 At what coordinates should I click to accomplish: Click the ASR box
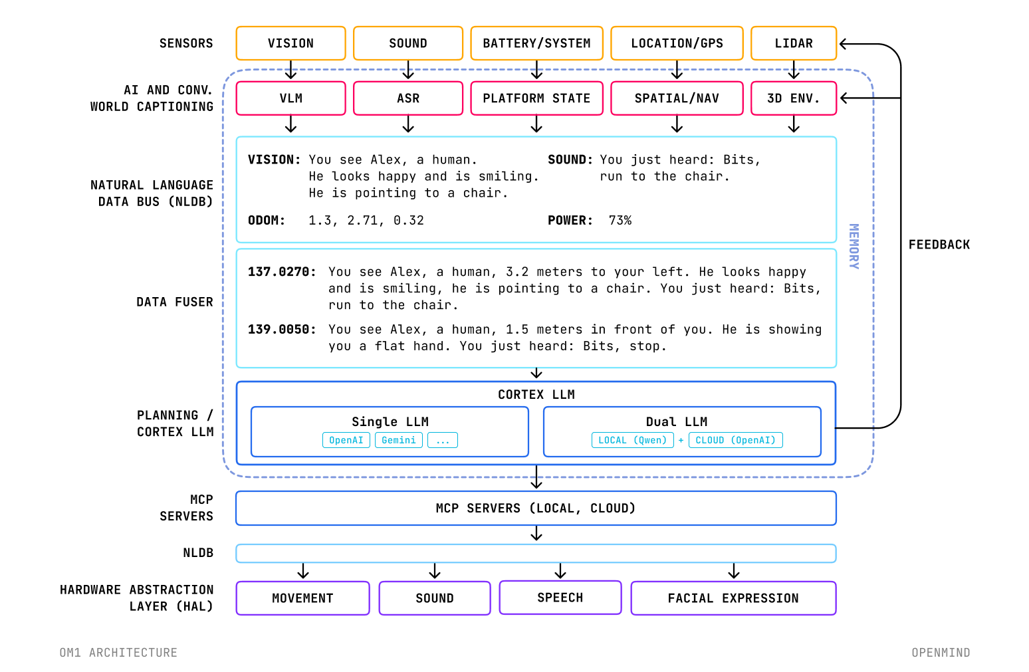pyautogui.click(x=408, y=98)
